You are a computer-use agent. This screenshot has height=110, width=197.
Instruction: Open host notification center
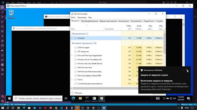pos(192,108)
